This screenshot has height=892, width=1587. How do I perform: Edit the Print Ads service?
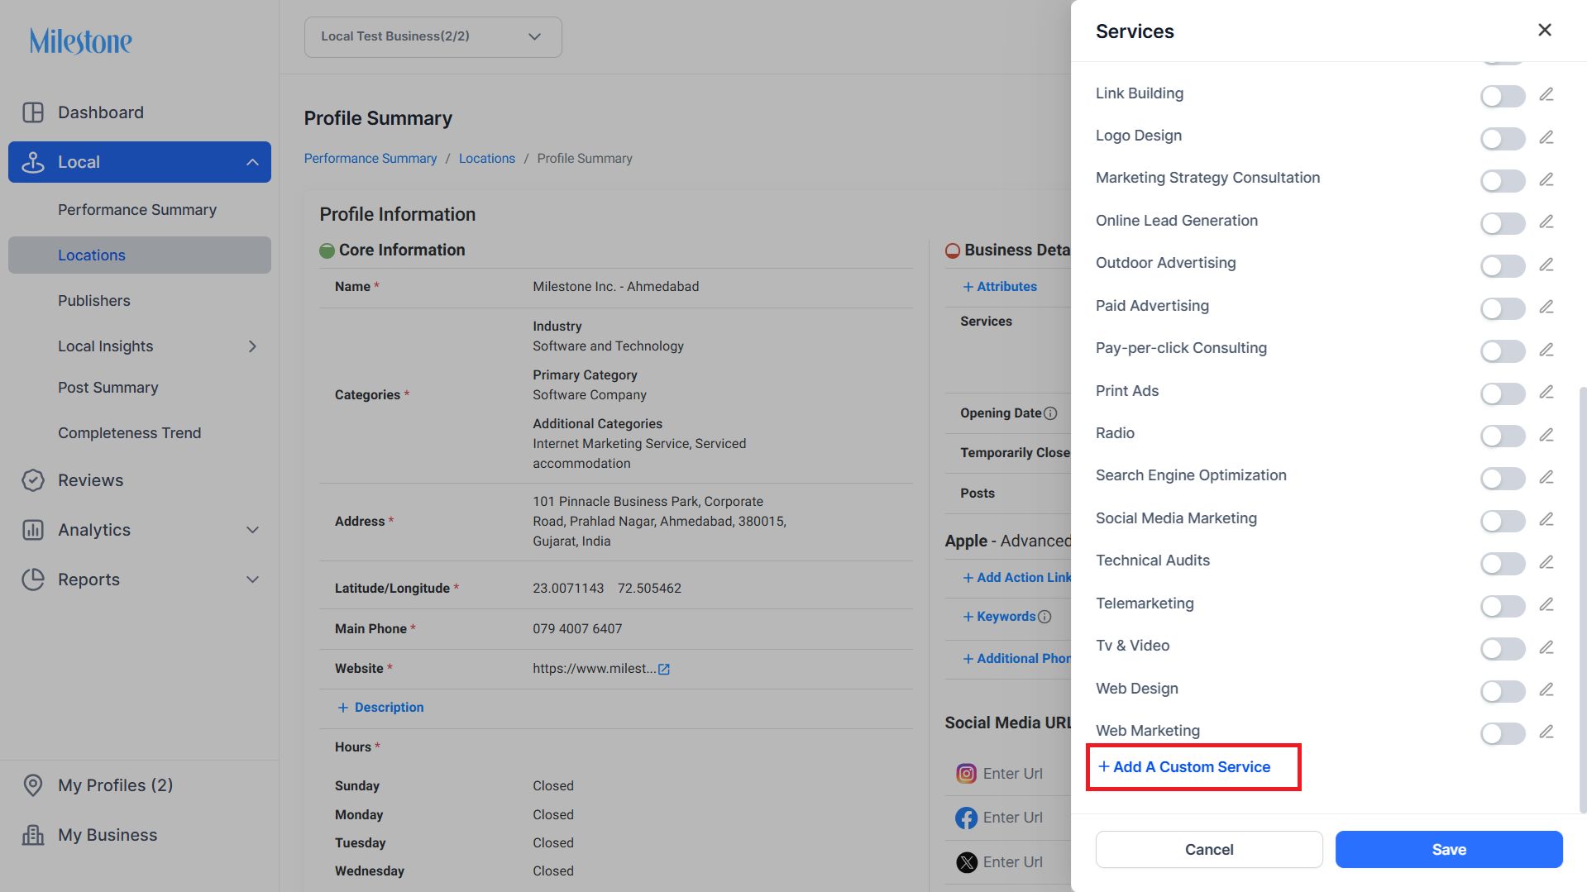coord(1546,392)
